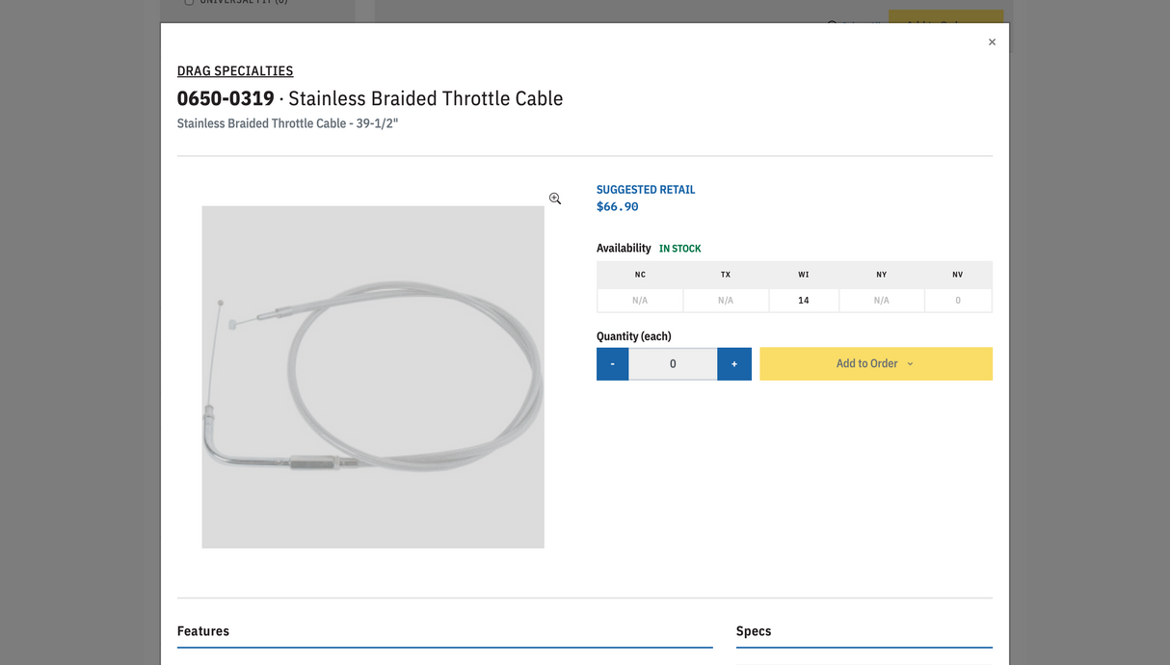Open the DRAG SPECIALTIES brand link
The height and width of the screenshot is (665, 1170).
coord(235,70)
